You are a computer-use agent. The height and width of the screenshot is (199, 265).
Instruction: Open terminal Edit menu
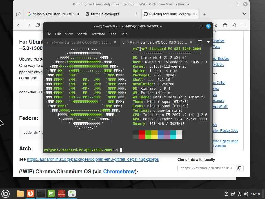click(58, 34)
